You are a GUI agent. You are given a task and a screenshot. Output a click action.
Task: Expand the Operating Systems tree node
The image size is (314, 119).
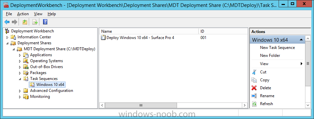click(x=20, y=61)
